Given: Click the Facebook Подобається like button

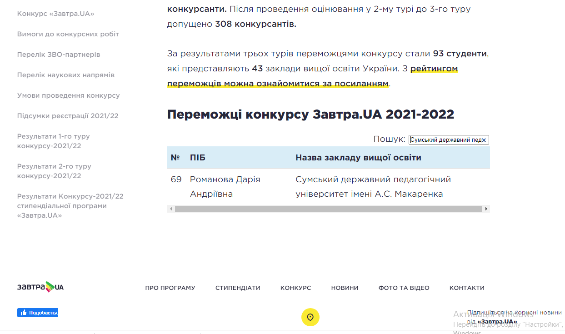Looking at the screenshot, I should coord(38,313).
